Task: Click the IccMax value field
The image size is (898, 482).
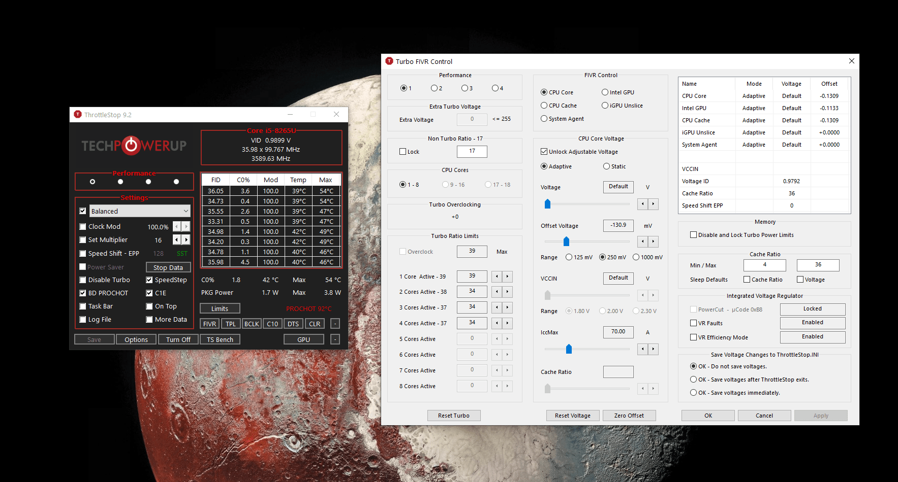Action: point(618,332)
